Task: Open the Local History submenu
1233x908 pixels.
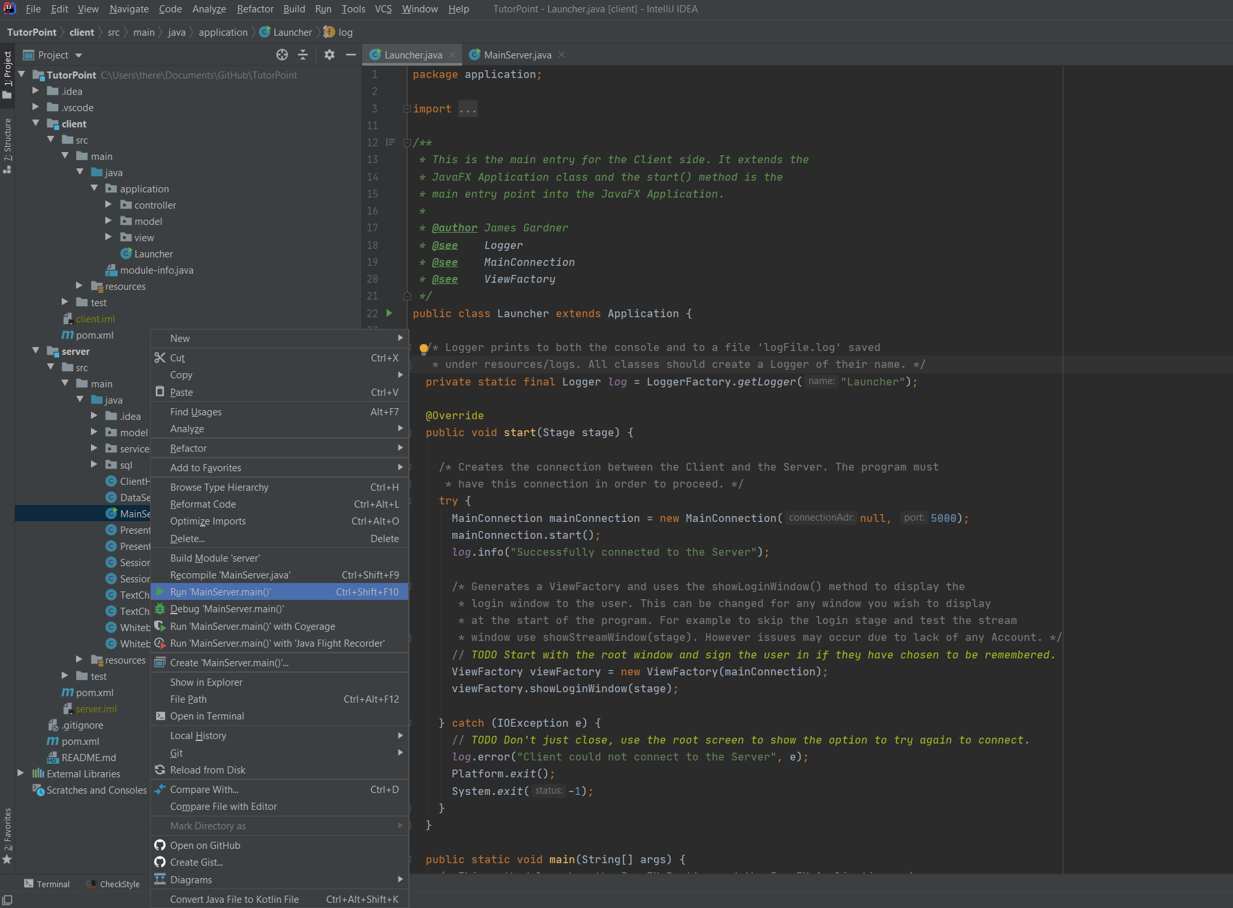Action: 279,735
